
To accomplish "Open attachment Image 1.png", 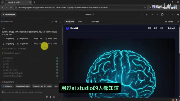I will 8,39.
